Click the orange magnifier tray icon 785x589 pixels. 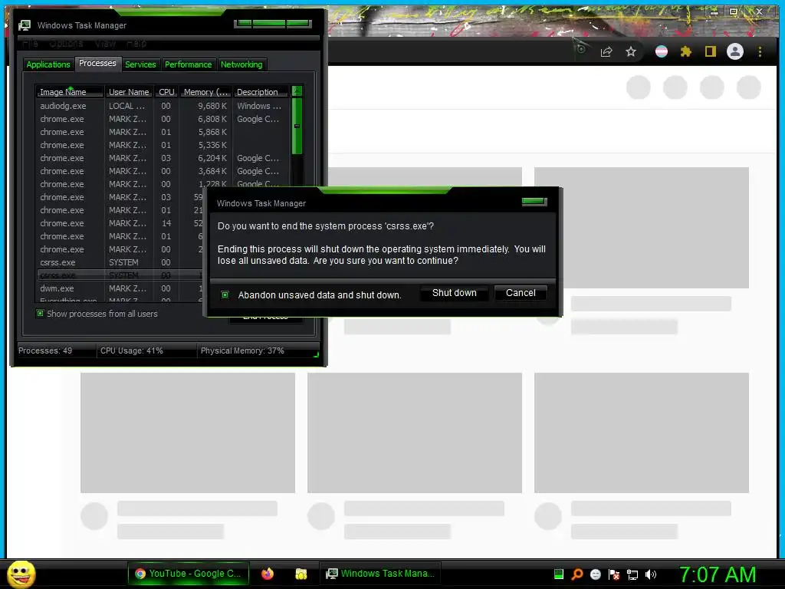577,574
